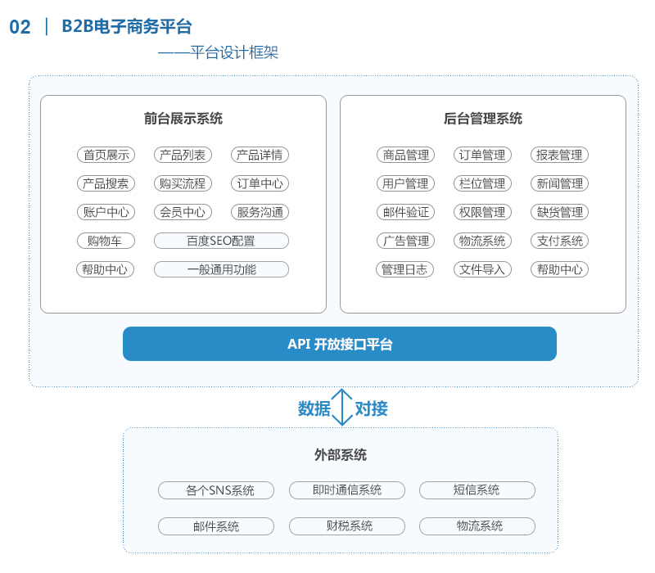Select the 报表管理 pill
The height and width of the screenshot is (573, 655).
point(559,155)
